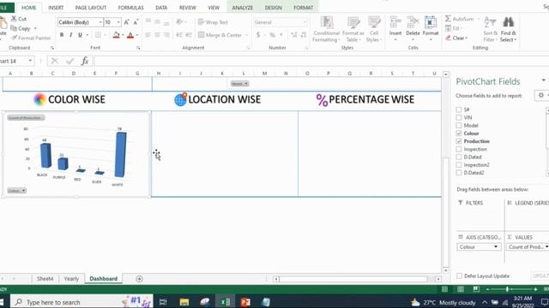
Task: Decrease font size with the smaller A
Action: (x=136, y=22)
